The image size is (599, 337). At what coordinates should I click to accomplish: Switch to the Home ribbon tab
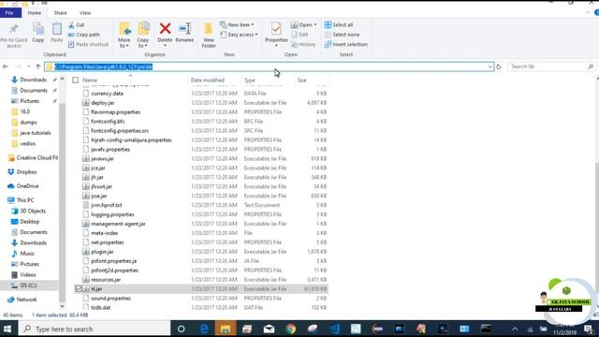click(35, 12)
